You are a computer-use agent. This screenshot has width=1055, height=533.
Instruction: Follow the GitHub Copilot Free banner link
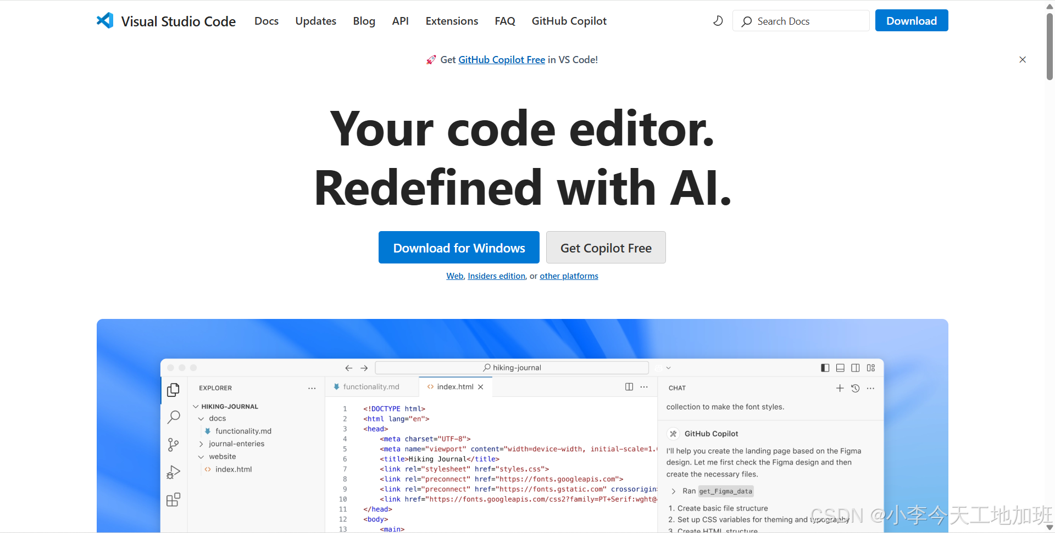tap(502, 60)
